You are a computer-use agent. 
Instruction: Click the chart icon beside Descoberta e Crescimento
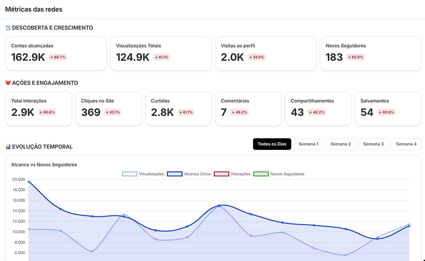(x=8, y=28)
